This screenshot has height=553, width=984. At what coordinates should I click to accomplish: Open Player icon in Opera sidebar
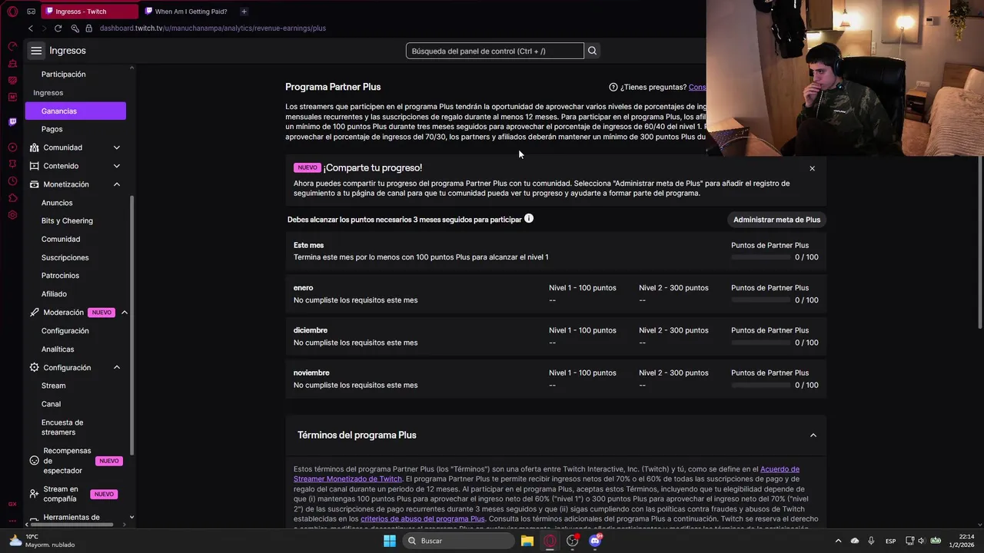pyautogui.click(x=12, y=147)
